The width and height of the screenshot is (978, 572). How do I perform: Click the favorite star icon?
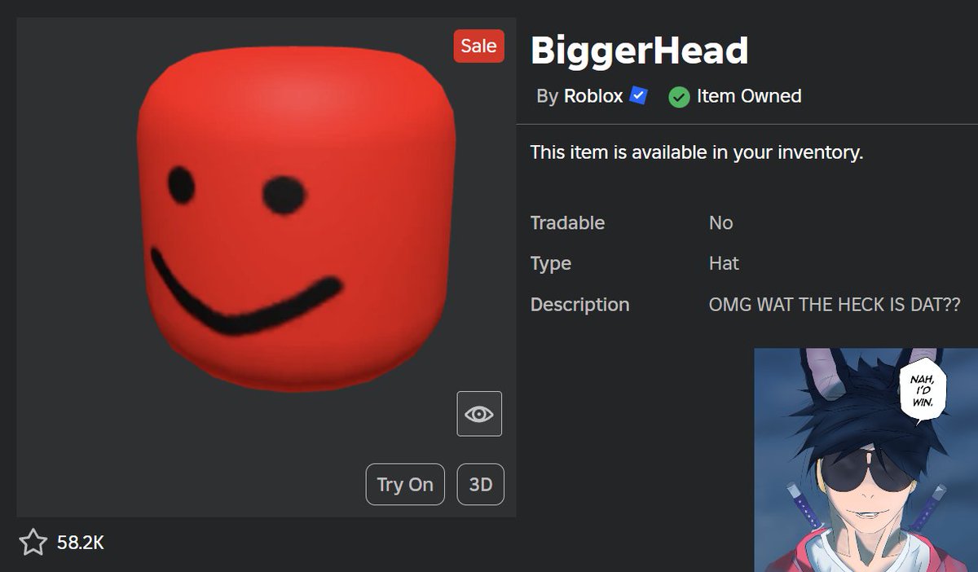33,542
